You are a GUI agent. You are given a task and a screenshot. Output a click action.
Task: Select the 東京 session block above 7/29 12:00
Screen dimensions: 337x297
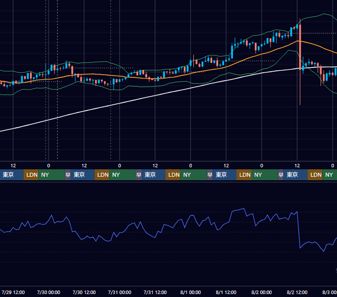(11, 175)
